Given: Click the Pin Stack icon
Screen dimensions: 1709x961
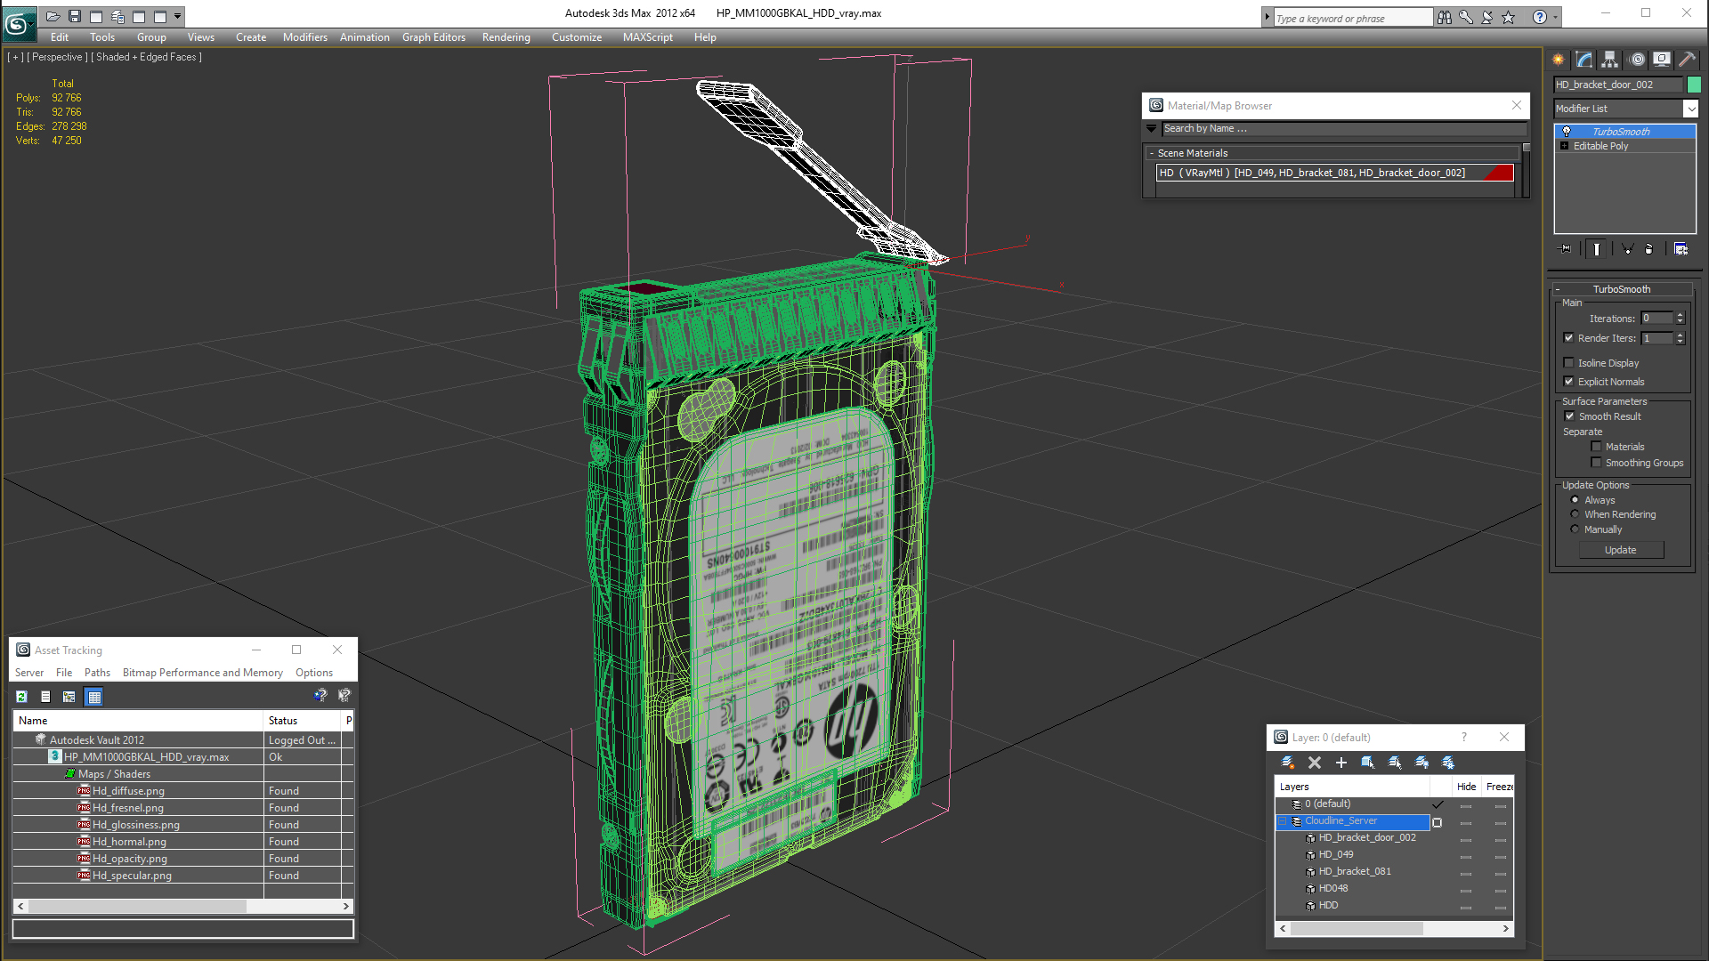Looking at the screenshot, I should [1567, 249].
